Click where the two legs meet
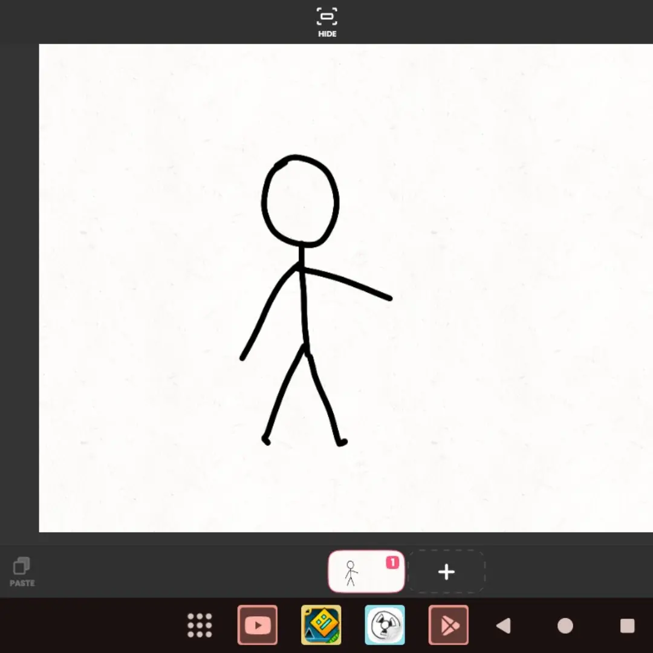This screenshot has width=653, height=653. pos(306,349)
